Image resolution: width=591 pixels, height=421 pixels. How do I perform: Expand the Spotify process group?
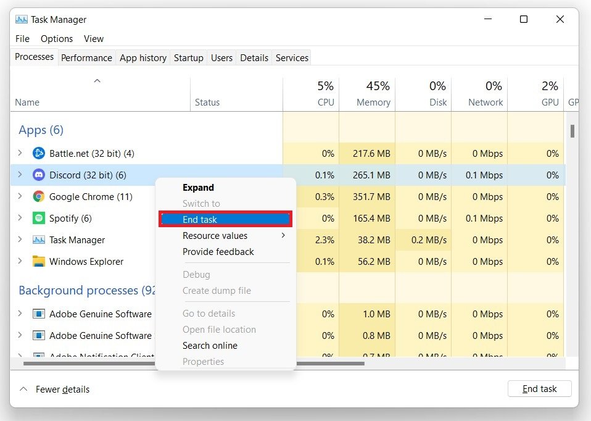tap(20, 218)
